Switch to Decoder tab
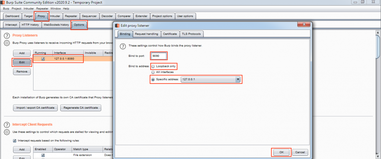This screenshot has width=381, height=159. coord(107,16)
